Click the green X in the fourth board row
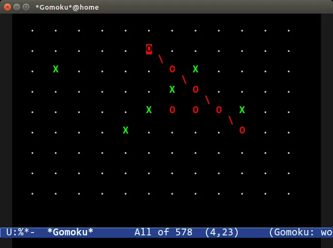 point(172,89)
